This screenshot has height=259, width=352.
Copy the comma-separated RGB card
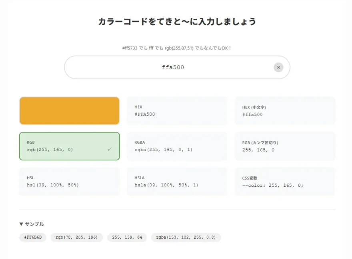pyautogui.click(x=285, y=146)
